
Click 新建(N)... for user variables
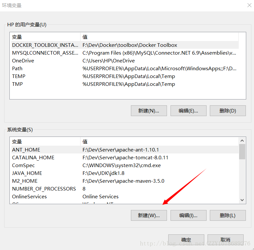(149, 111)
